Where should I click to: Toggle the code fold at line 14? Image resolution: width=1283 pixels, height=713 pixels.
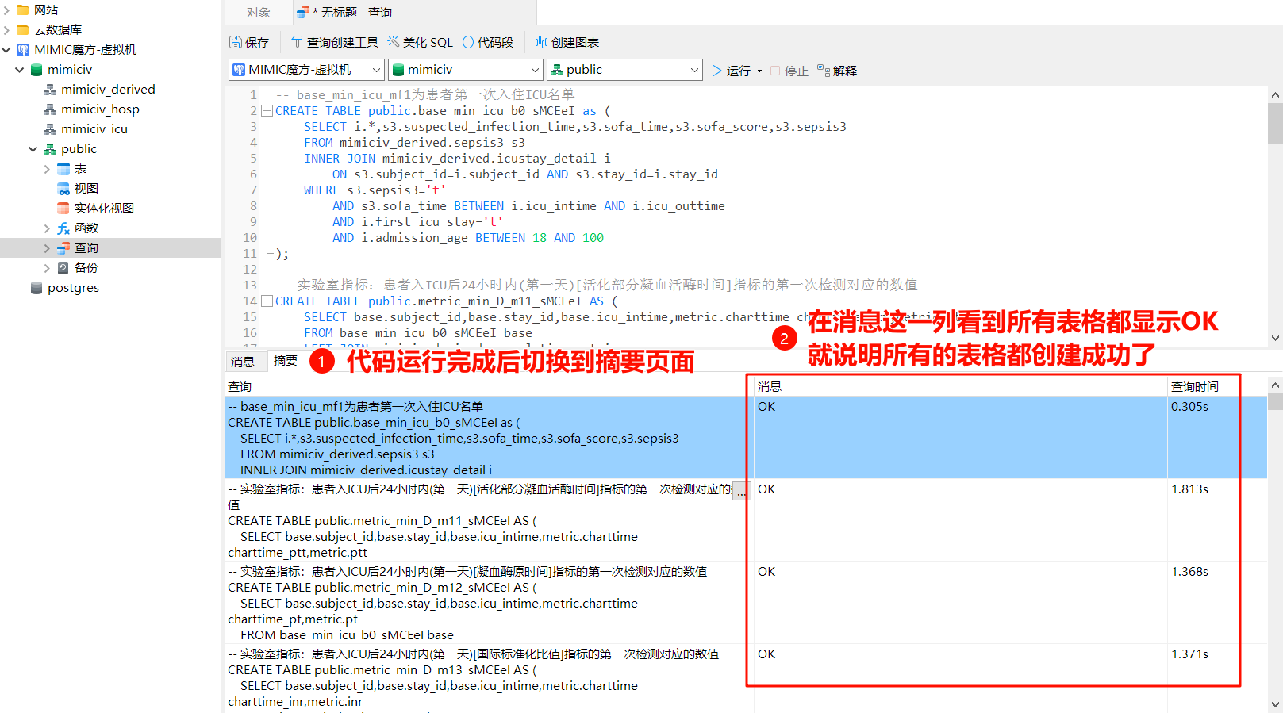(x=267, y=301)
